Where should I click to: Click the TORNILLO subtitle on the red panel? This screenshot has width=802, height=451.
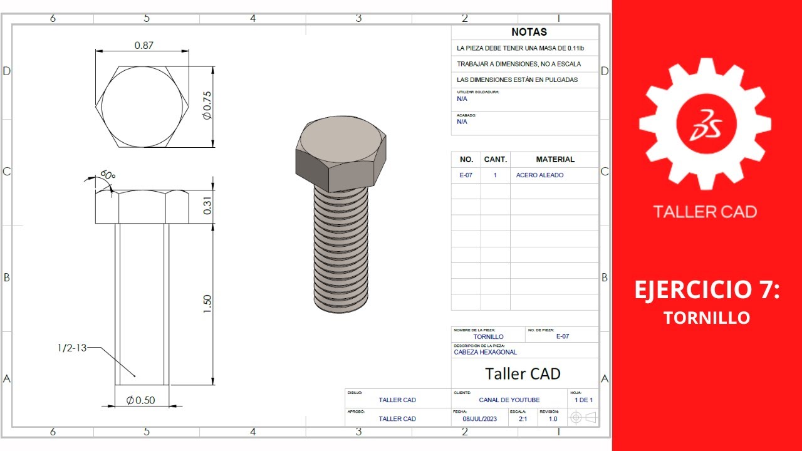point(707,318)
